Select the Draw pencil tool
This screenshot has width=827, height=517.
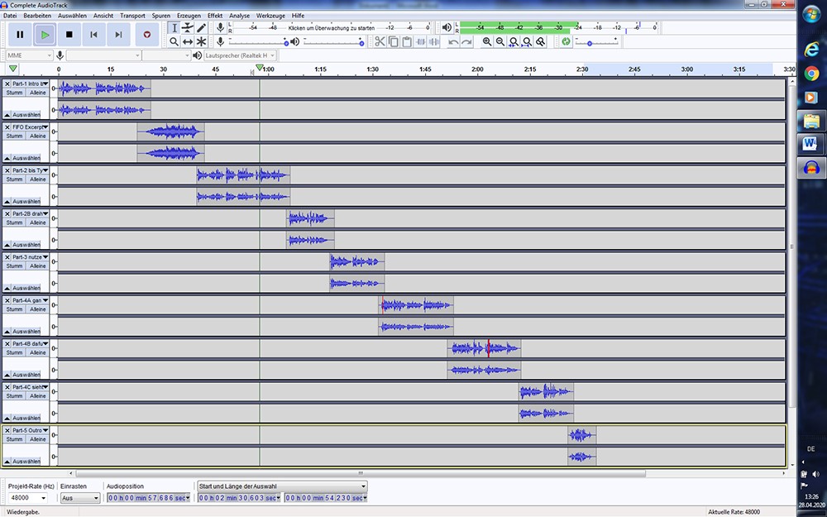[x=202, y=28]
